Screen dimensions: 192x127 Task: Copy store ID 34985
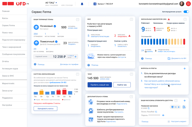coord(149,108)
